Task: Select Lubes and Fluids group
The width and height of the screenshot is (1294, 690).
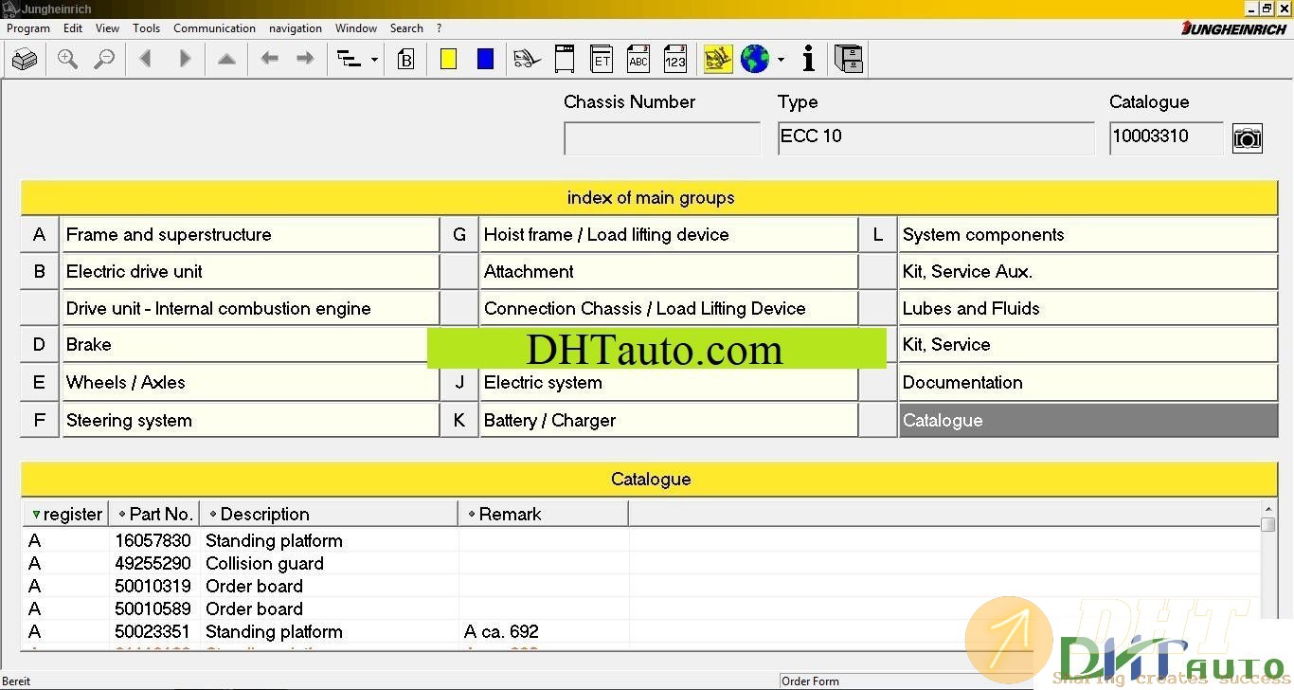Action: pyautogui.click(x=1088, y=309)
